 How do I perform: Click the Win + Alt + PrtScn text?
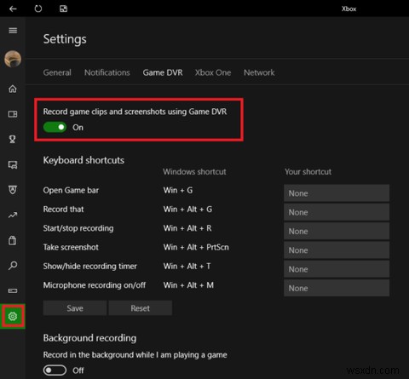[196, 247]
